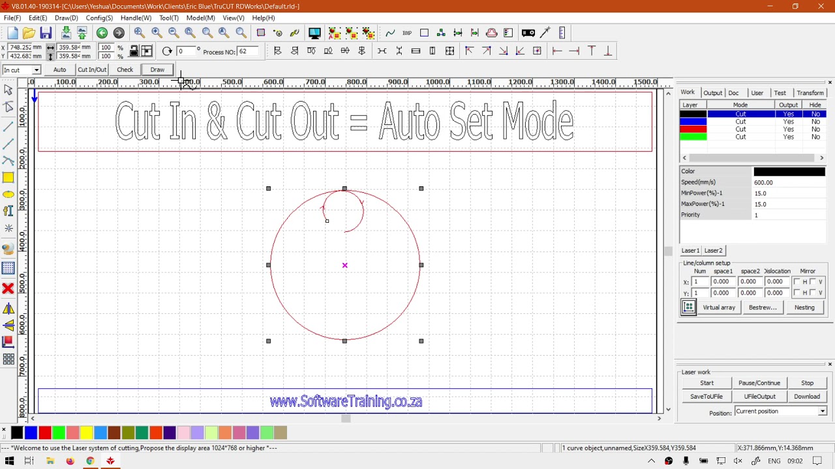Open the Draw menu
835x469 pixels.
pos(67,18)
